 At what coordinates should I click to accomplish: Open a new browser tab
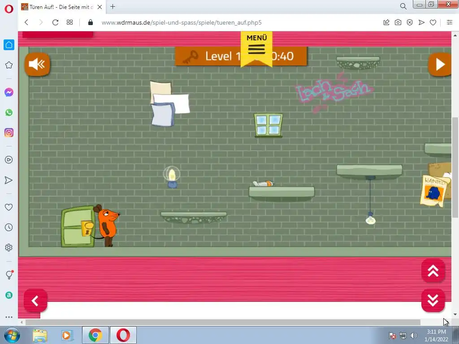pyautogui.click(x=113, y=7)
